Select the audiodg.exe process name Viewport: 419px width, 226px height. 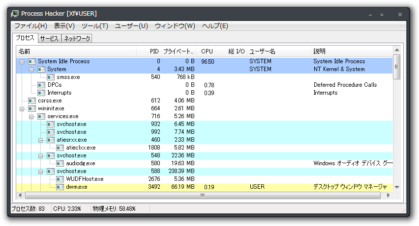click(x=81, y=163)
